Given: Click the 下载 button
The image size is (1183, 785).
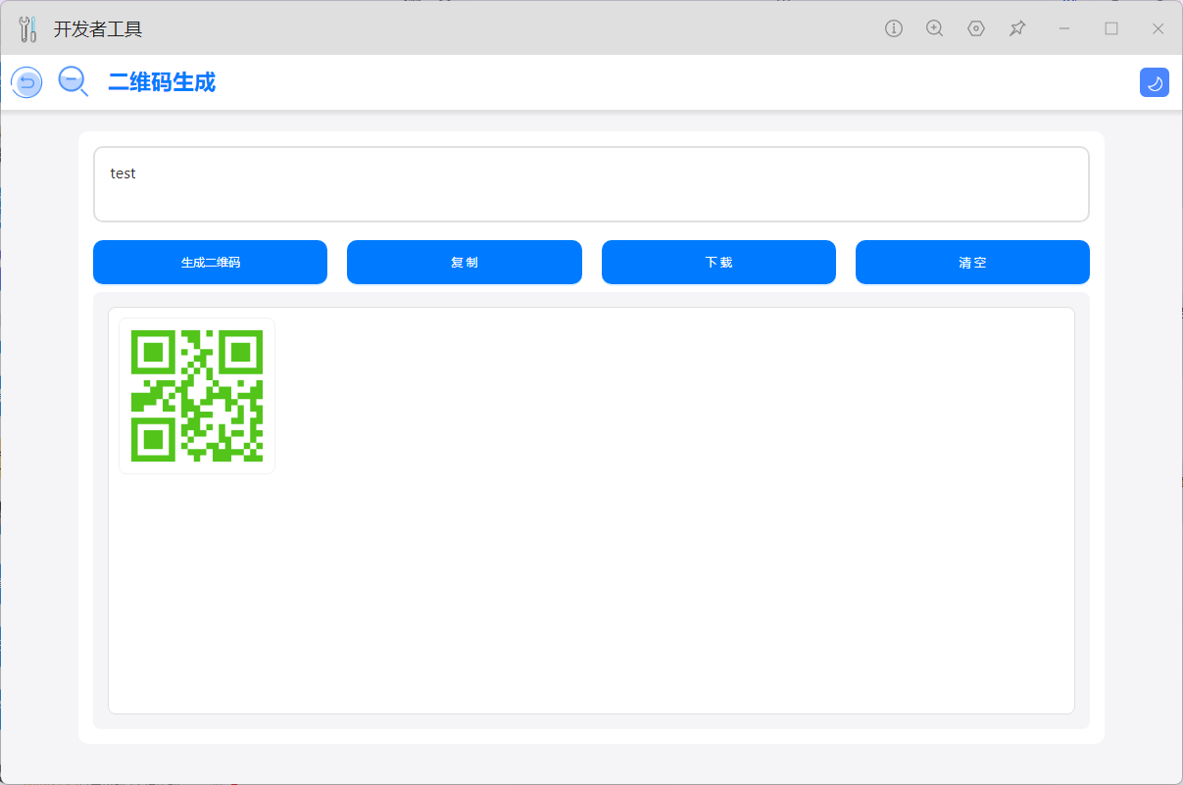Looking at the screenshot, I should (718, 263).
